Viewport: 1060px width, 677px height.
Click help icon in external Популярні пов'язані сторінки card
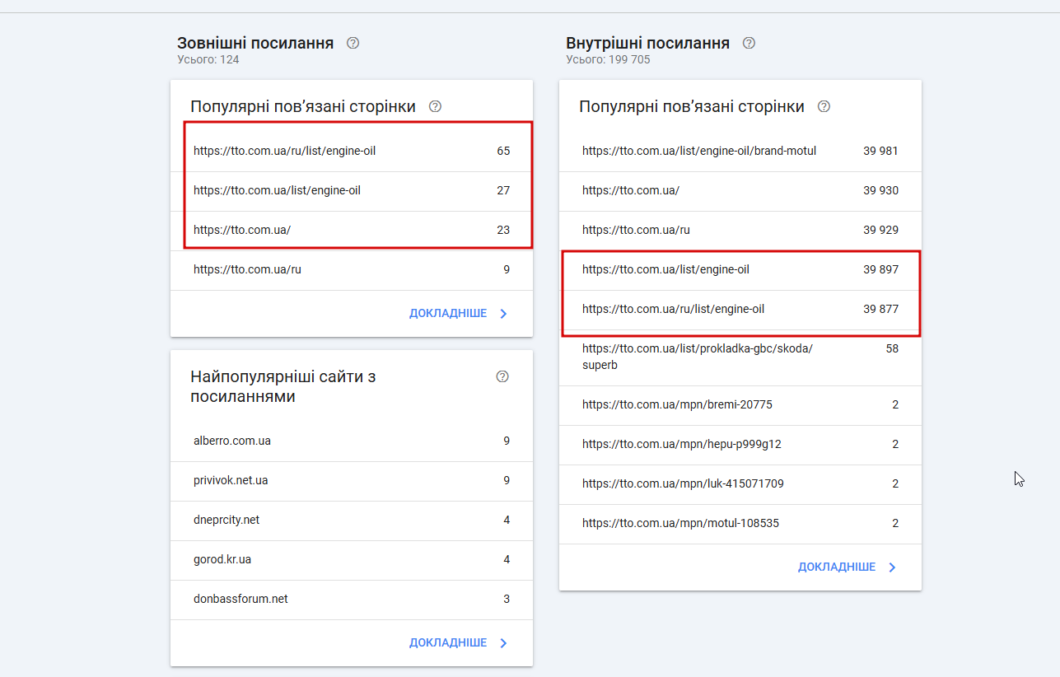coord(436,106)
